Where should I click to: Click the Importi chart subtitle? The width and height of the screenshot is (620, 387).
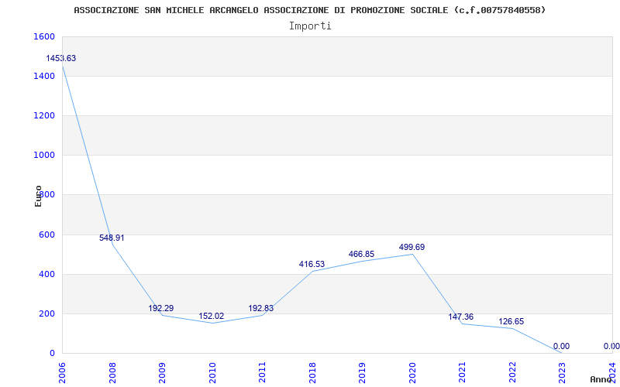(310, 26)
